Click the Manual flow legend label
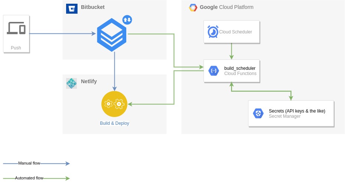This screenshot has height=182, width=345. 29,163
